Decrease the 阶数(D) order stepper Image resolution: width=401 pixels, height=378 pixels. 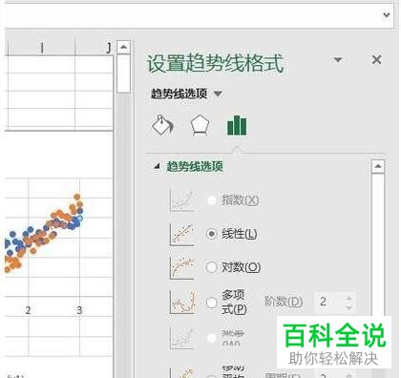349,307
